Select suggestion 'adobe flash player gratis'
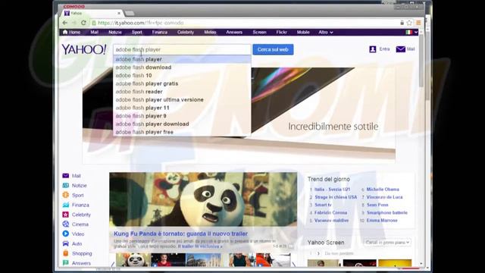The image size is (485, 273). click(182, 83)
